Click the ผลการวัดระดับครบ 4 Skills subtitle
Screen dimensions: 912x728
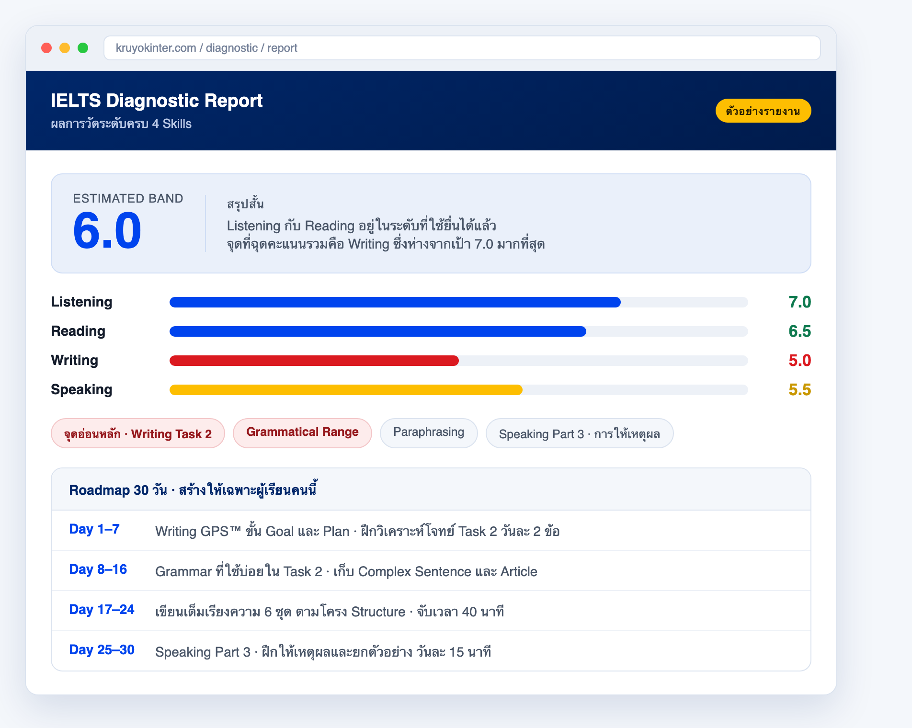tap(121, 124)
